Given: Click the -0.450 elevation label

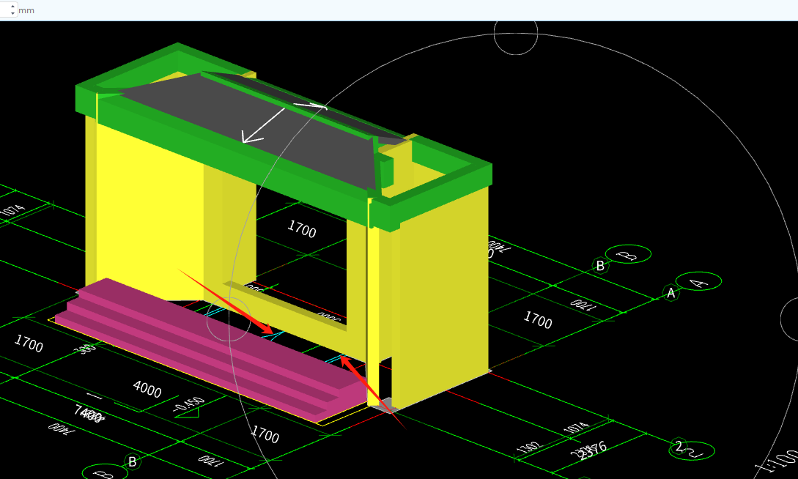Looking at the screenshot, I should click(x=189, y=405).
